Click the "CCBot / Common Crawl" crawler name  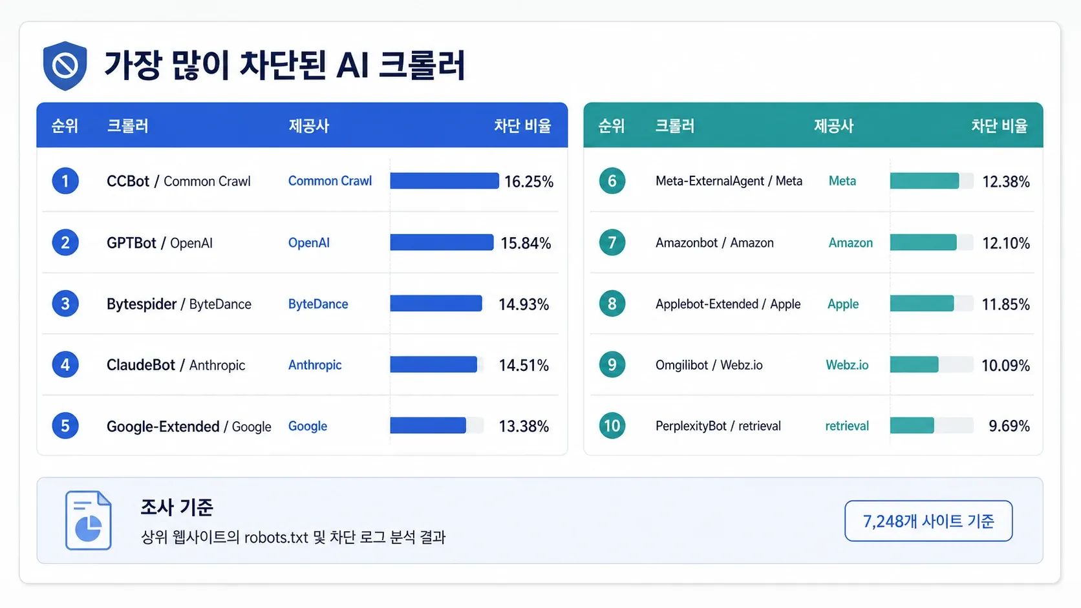click(178, 182)
